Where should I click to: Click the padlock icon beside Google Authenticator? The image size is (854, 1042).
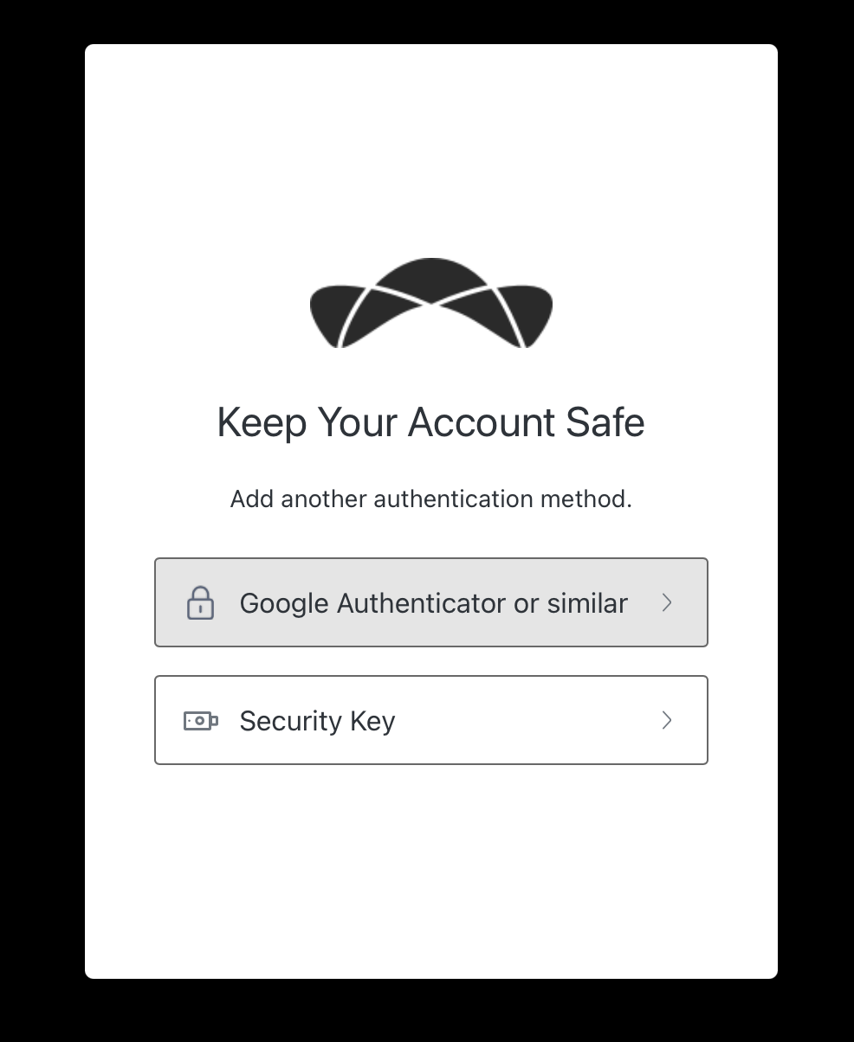click(x=200, y=602)
